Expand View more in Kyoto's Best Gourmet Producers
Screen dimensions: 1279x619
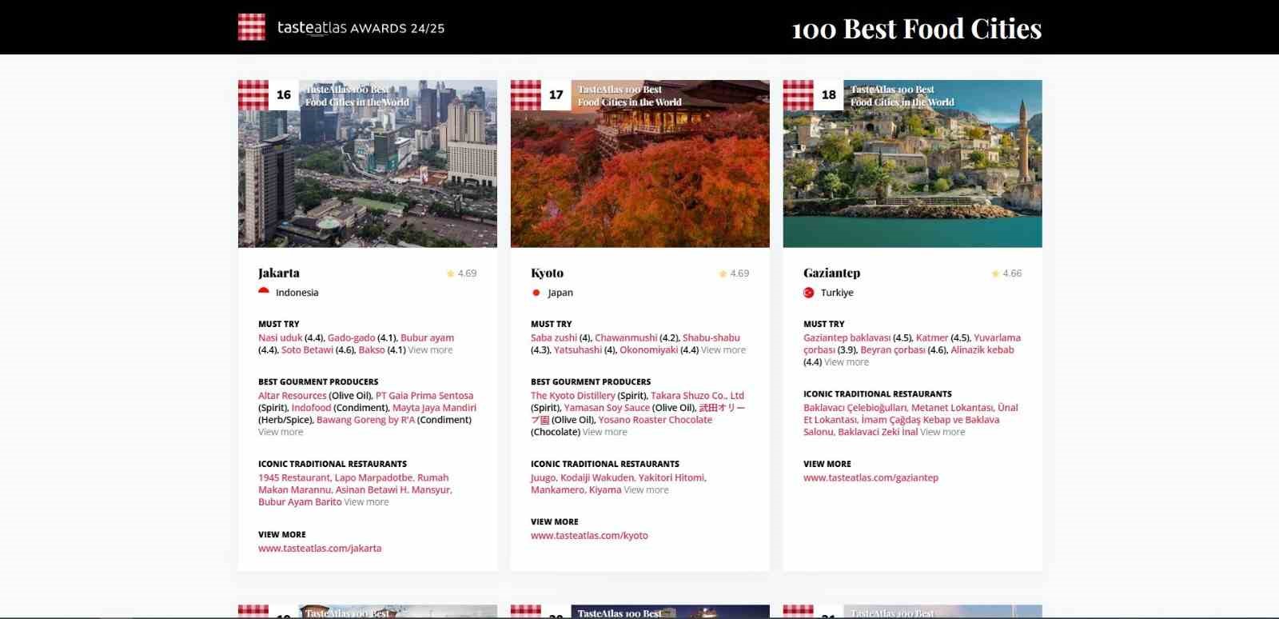tap(604, 432)
